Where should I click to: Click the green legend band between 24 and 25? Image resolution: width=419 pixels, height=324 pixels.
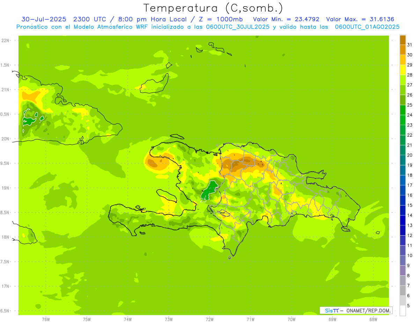pos(403,110)
